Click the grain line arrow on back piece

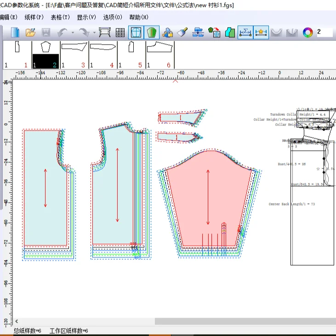point(46,188)
